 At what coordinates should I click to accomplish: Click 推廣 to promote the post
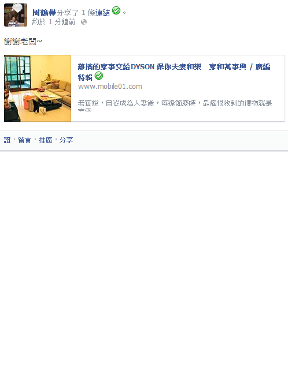pos(46,140)
